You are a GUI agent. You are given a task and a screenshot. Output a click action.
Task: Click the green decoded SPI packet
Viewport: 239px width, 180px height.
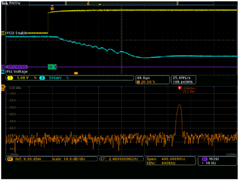[x=53, y=67]
